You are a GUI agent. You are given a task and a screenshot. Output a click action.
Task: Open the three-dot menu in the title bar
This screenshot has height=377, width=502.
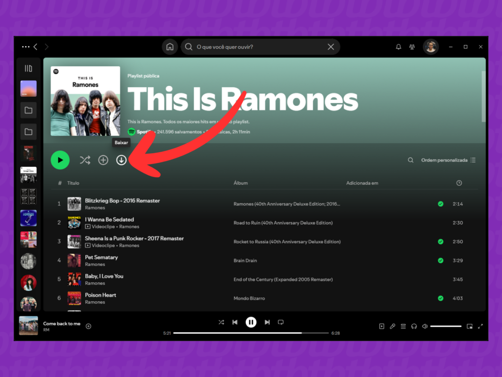[x=26, y=46]
